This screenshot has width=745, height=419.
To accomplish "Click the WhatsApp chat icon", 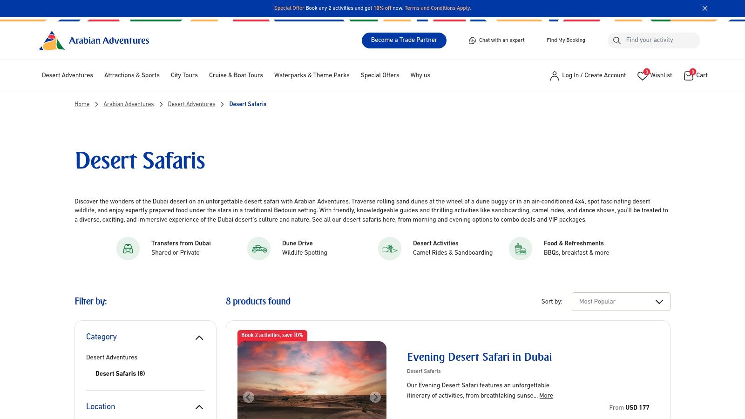I will click(472, 41).
